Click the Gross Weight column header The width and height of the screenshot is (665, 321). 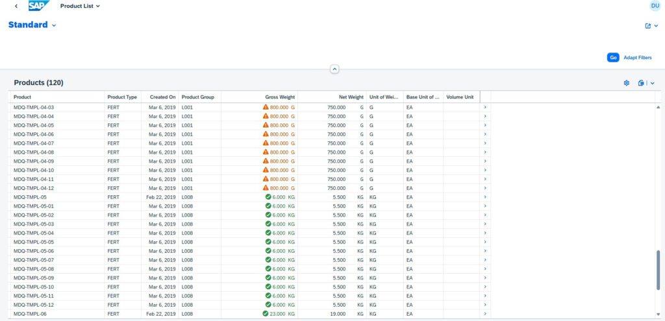coord(280,97)
